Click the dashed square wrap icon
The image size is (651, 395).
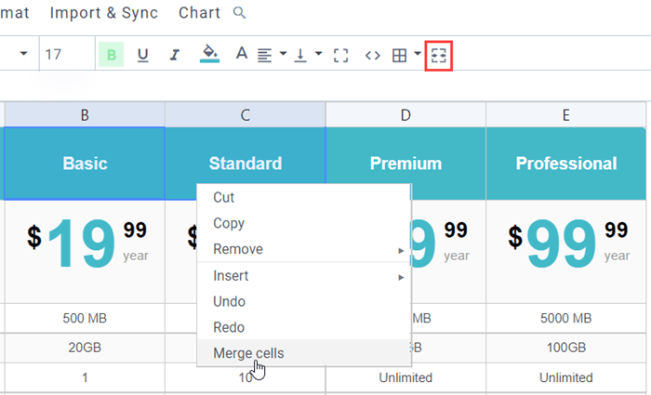(340, 55)
